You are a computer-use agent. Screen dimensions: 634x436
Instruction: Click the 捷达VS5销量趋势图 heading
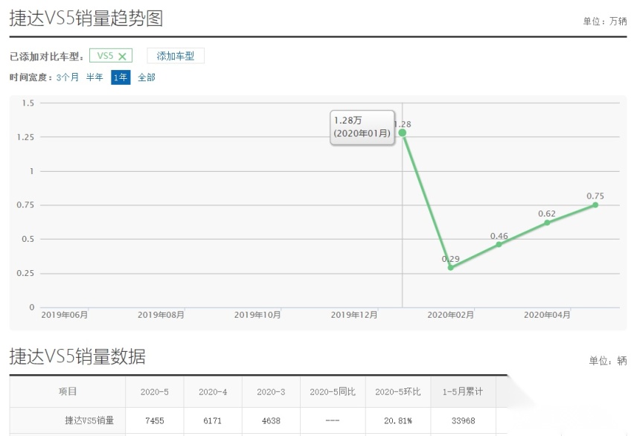[x=86, y=19]
